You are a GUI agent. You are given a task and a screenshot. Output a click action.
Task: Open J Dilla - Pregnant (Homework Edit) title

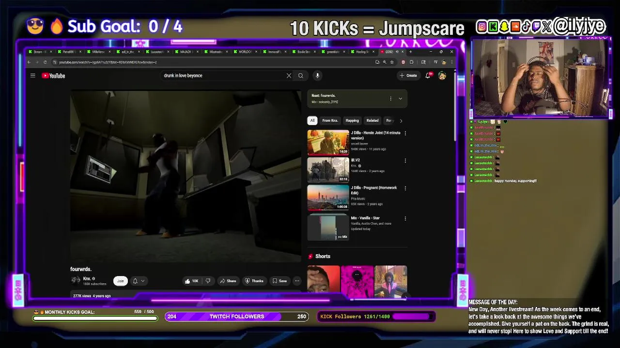(x=374, y=190)
